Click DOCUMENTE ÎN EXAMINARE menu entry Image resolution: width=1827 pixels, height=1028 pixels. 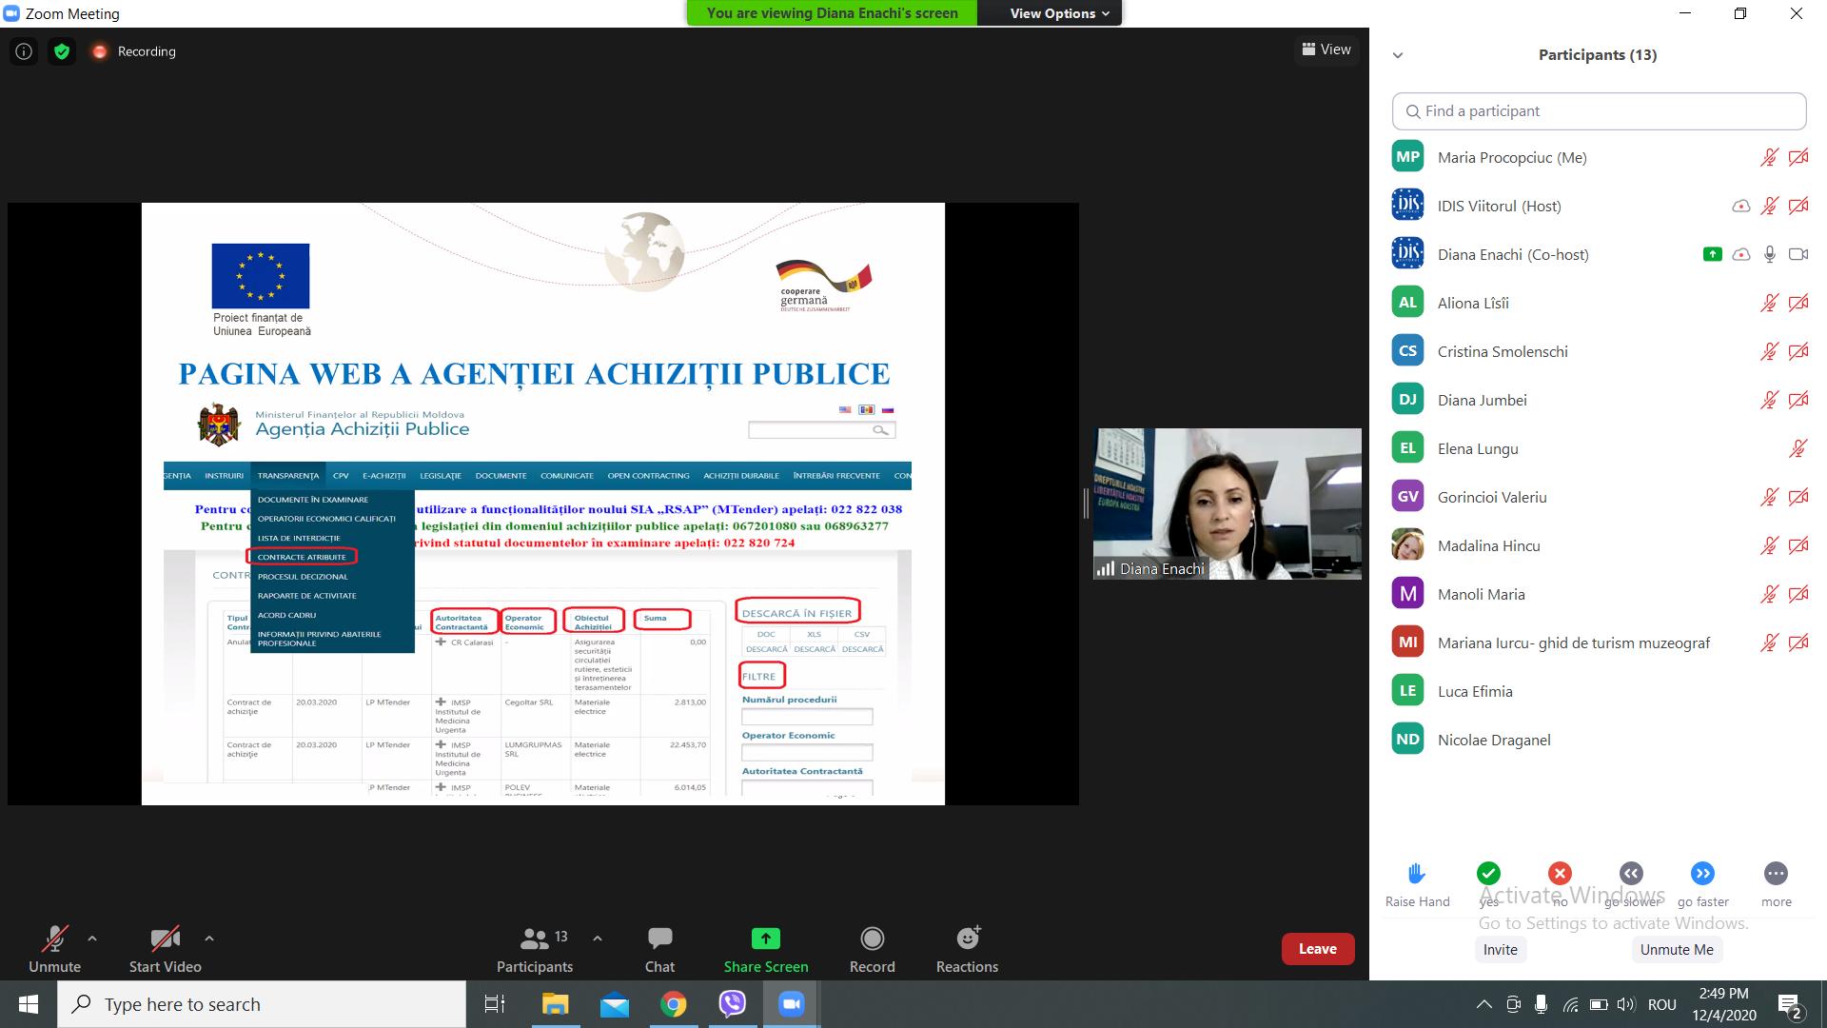pos(312,500)
